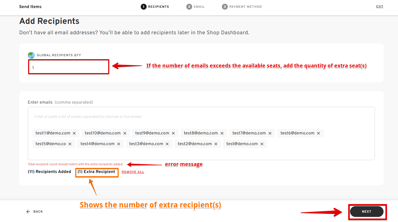Click the Enter emails label
Viewport: 398px width, 222px height.
(x=40, y=102)
